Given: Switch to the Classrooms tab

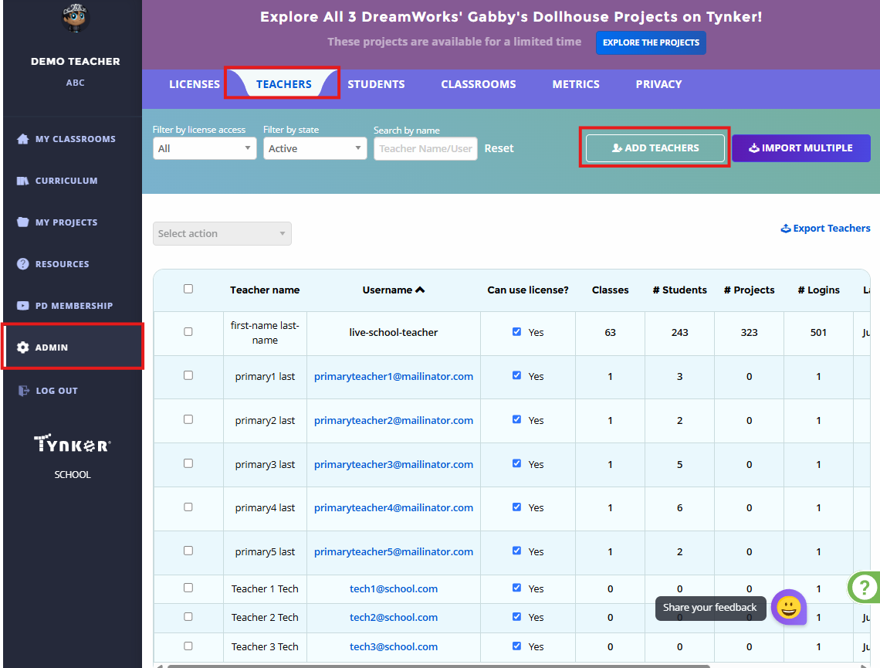Looking at the screenshot, I should coord(478,84).
